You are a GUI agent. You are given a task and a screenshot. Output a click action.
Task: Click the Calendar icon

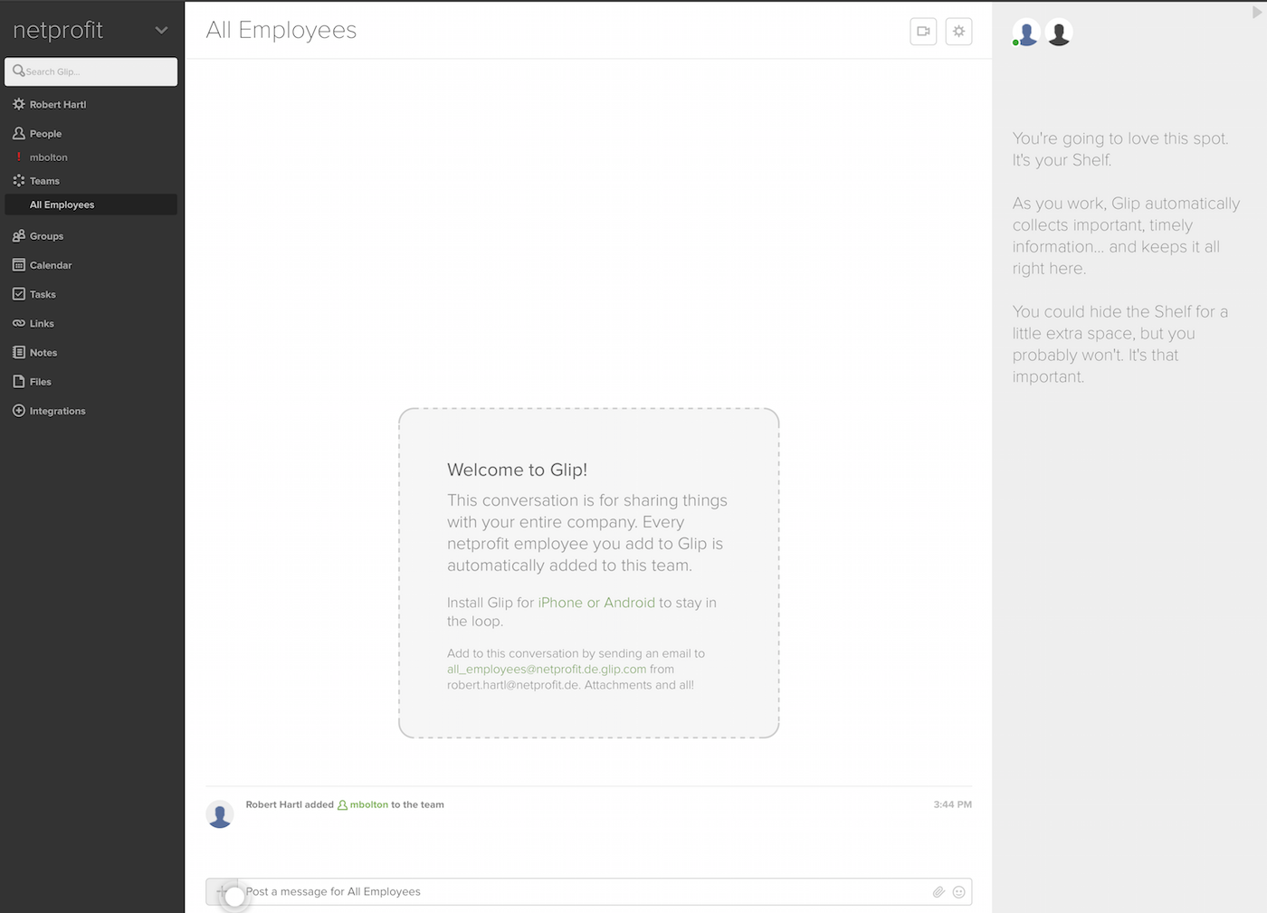pos(18,264)
